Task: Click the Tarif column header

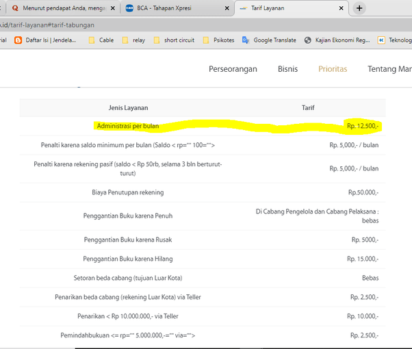Action: [308, 107]
